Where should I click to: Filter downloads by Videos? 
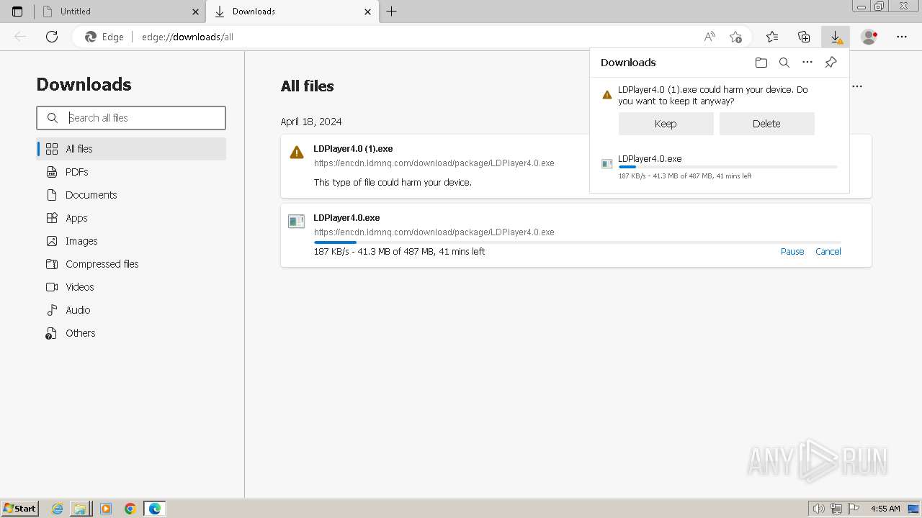(131, 287)
